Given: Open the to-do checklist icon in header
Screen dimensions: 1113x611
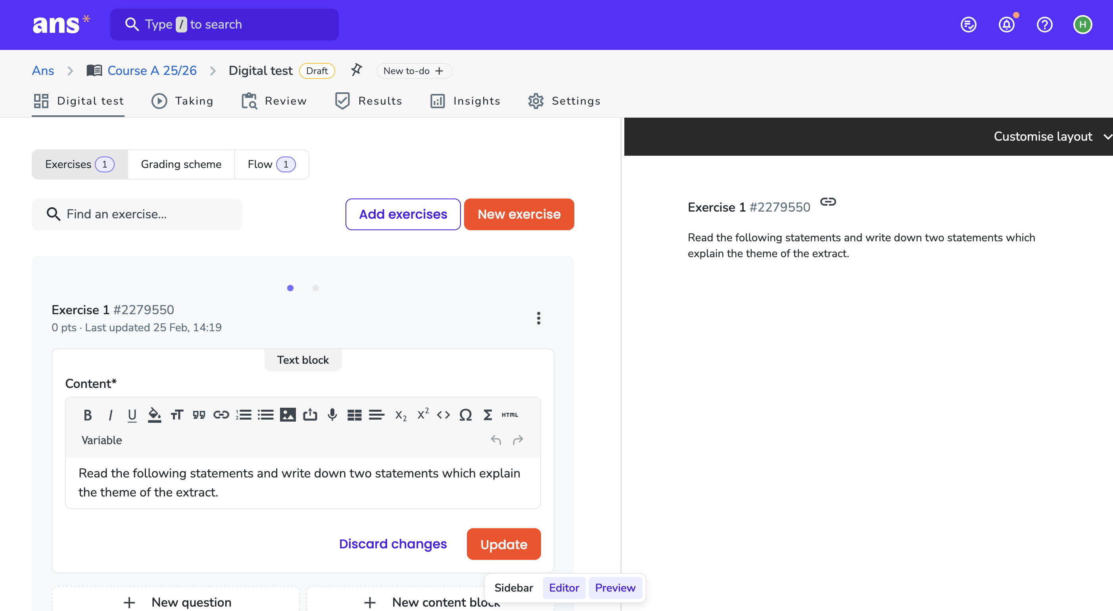Looking at the screenshot, I should pyautogui.click(x=969, y=24).
